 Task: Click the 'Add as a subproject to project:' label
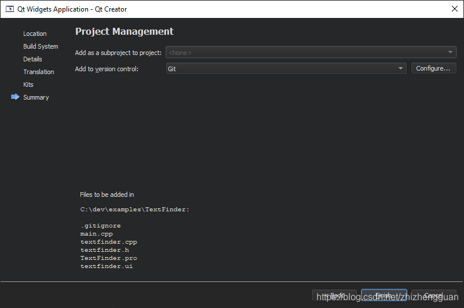(118, 53)
